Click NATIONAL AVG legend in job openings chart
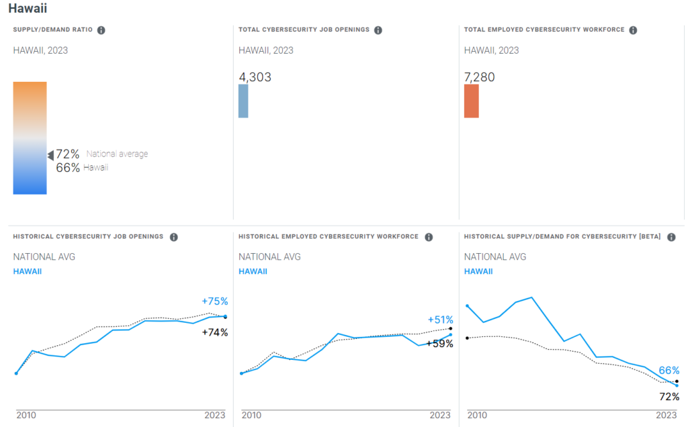 click(x=44, y=257)
